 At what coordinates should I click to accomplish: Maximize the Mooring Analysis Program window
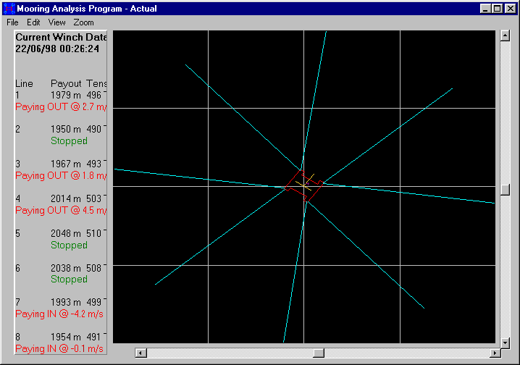click(x=497, y=9)
